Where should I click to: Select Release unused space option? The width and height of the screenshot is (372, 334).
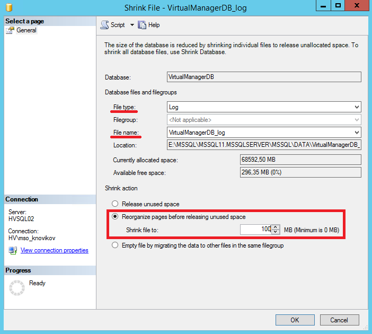tap(115, 204)
